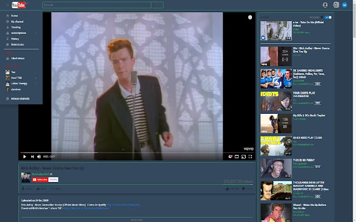
Task: Open Thousands Dead After Massive Sinkhole video
Action: 310,186
